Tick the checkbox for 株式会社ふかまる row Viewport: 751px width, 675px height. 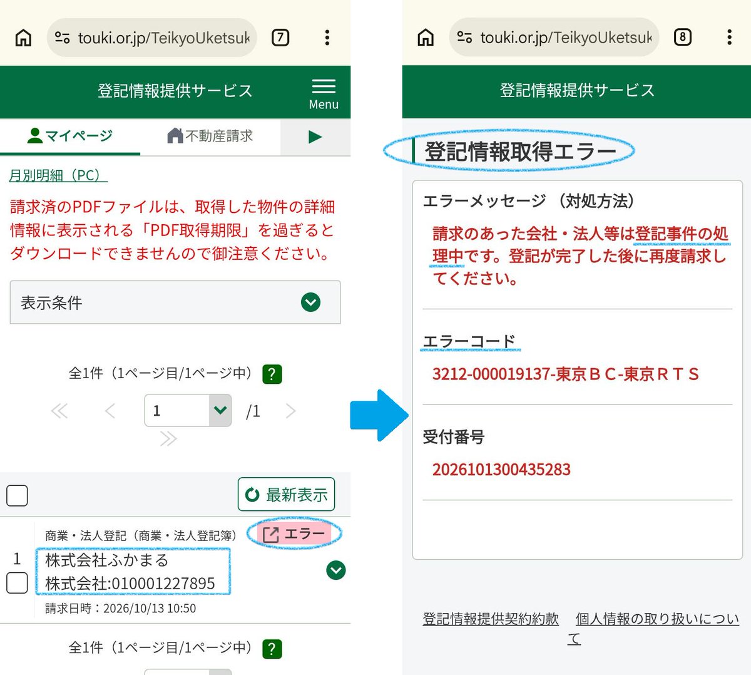(17, 582)
